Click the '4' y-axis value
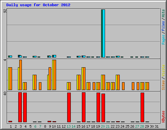 tap(5, 60)
